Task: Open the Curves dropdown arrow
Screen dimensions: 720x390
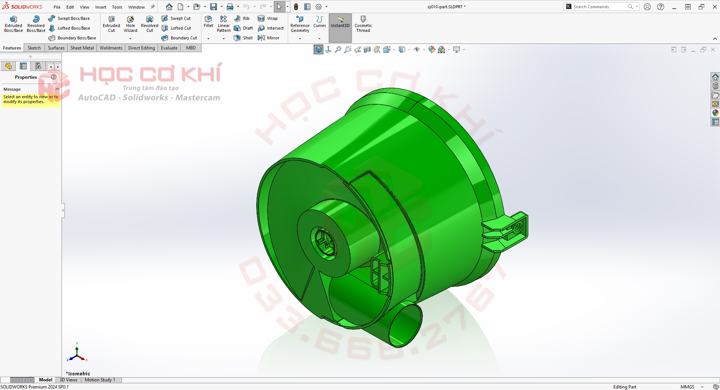Action: point(319,39)
